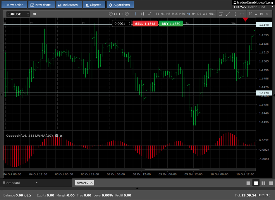Close the EURUSD chart tab
Viewport: 275px width, 200px height.
91,182
